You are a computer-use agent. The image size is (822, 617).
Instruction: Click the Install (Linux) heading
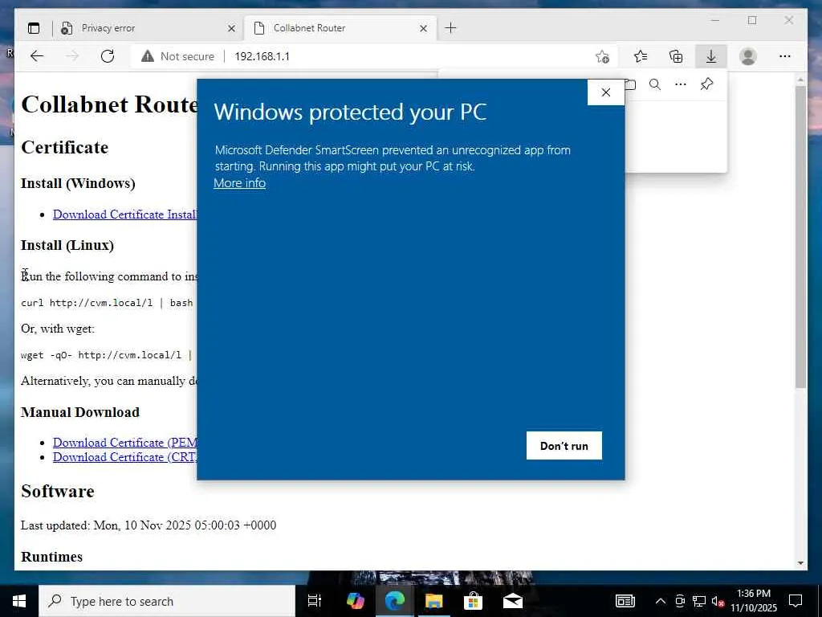67,246
